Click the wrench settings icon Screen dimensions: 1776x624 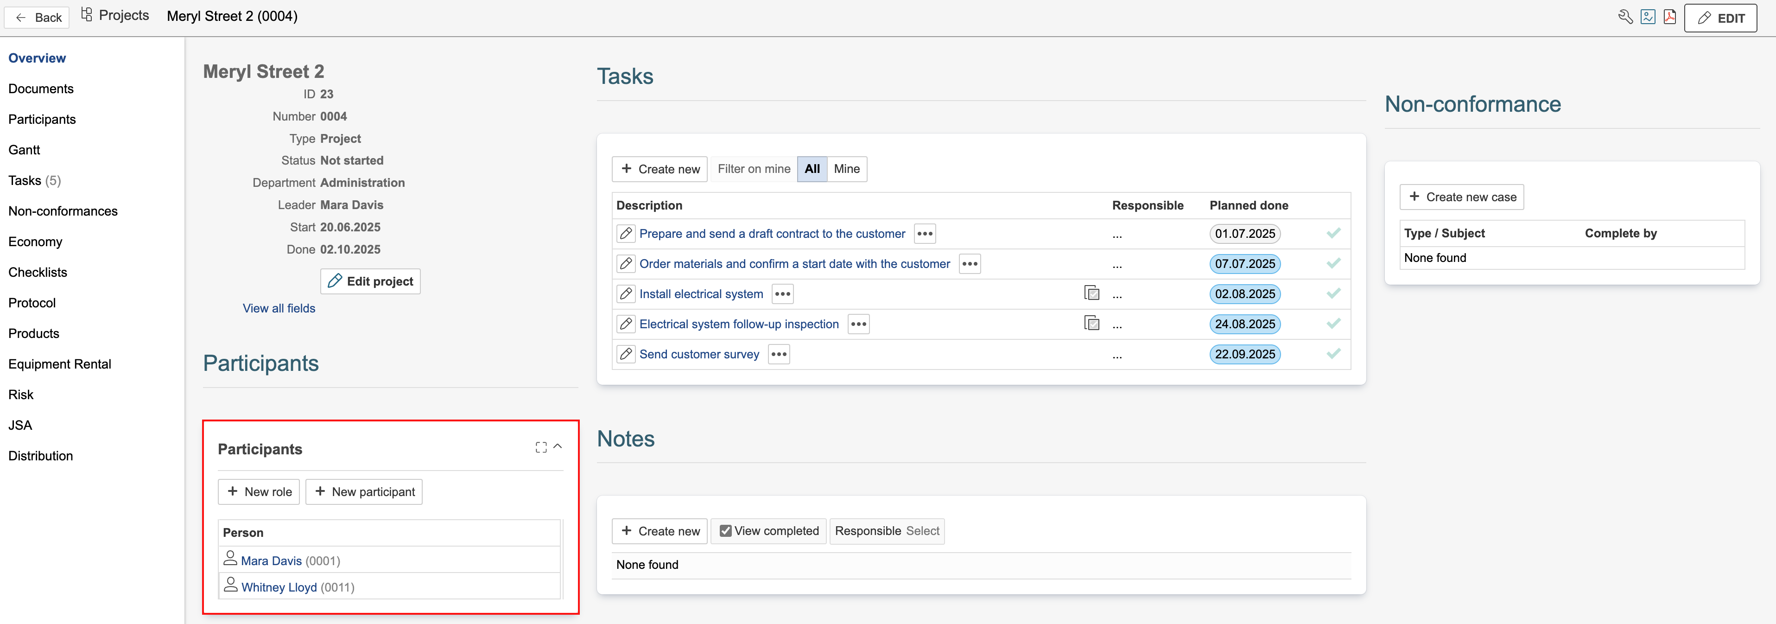pos(1625,17)
